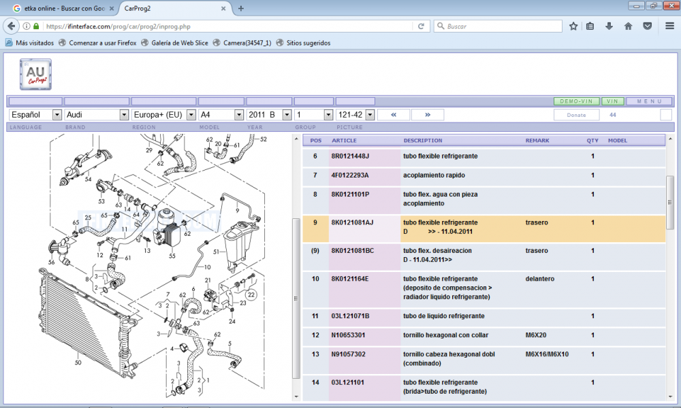Open the A4 model dropdown
The image size is (681, 408).
(x=221, y=115)
